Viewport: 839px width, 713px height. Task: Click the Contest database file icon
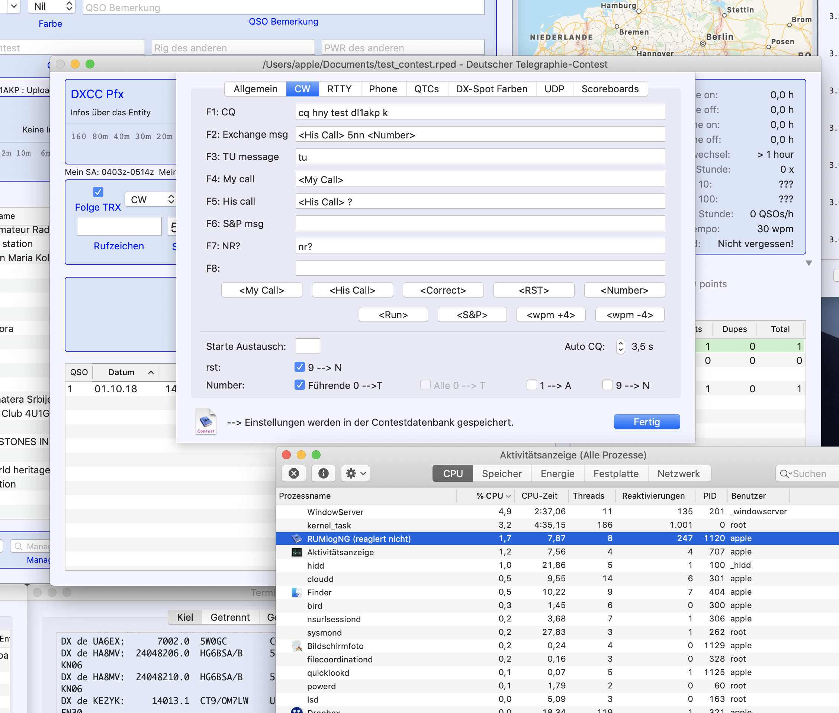click(x=206, y=422)
